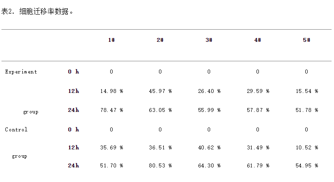This screenshot has width=334, height=182.
Task: Click Experiment group 12h time label
Action: 74,91
